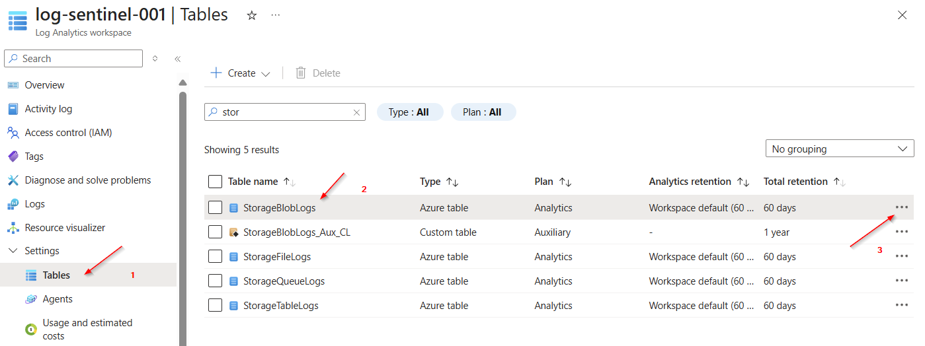925x346 pixels.
Task: Go to Agents in sidebar
Action: point(58,299)
